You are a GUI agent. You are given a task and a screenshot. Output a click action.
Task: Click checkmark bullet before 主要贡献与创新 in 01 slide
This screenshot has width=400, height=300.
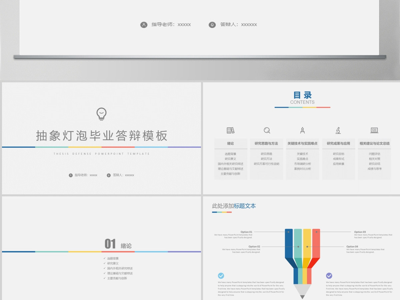click(x=105, y=278)
